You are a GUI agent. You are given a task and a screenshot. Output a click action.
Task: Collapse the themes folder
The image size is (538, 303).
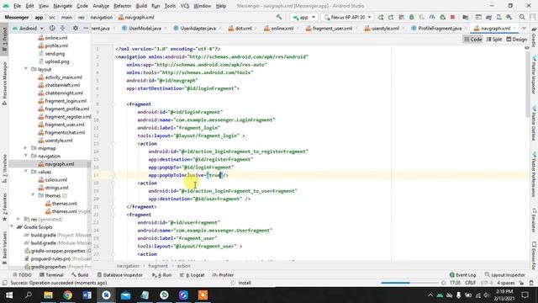point(34,195)
